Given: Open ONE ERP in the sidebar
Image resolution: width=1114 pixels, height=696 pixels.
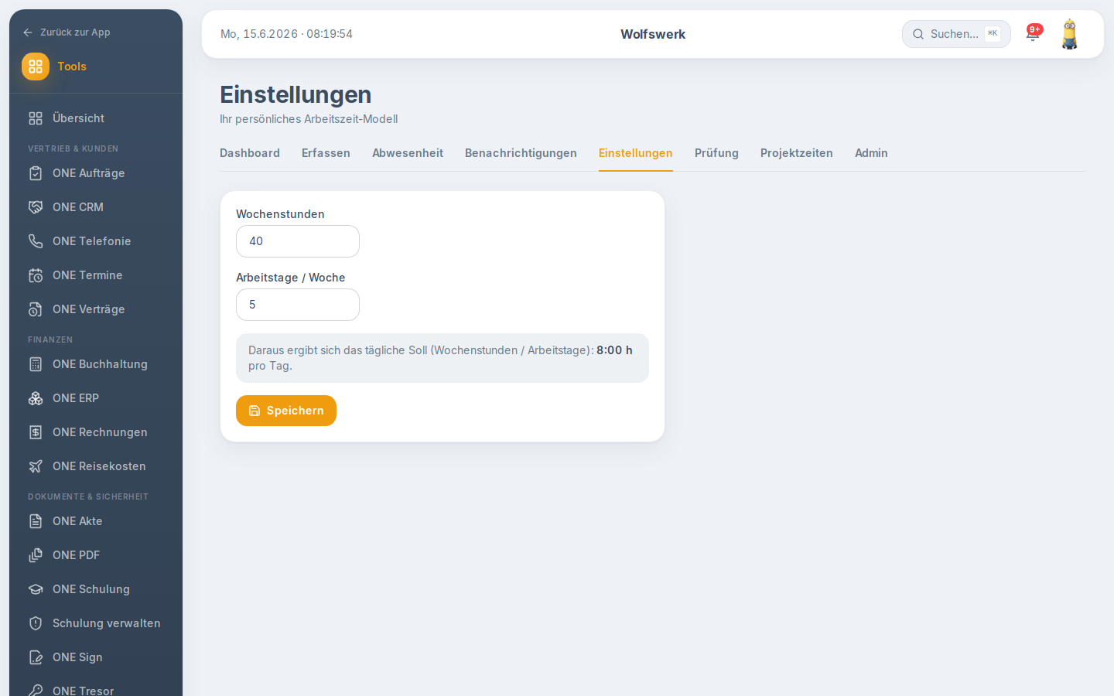Looking at the screenshot, I should (96, 398).
